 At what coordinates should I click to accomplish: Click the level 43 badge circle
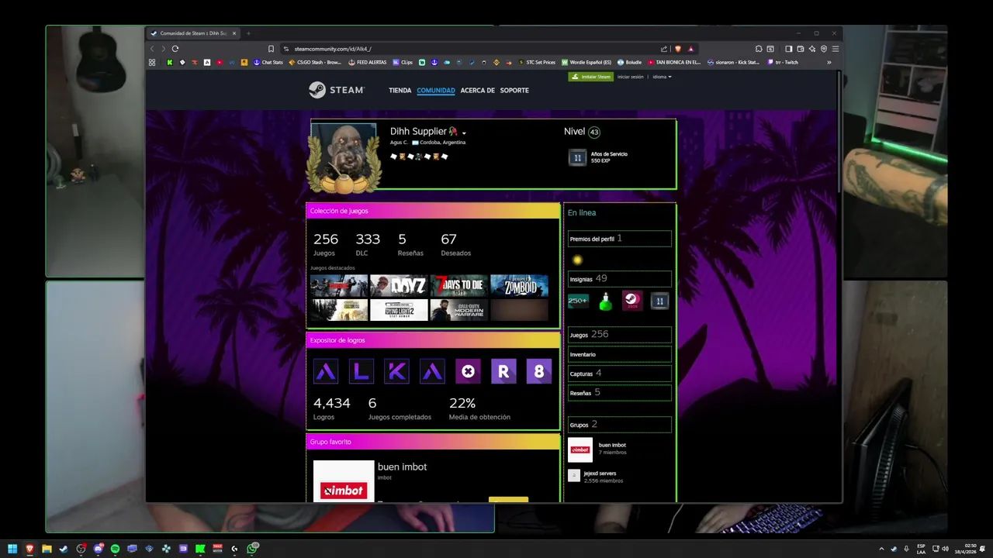click(x=594, y=132)
